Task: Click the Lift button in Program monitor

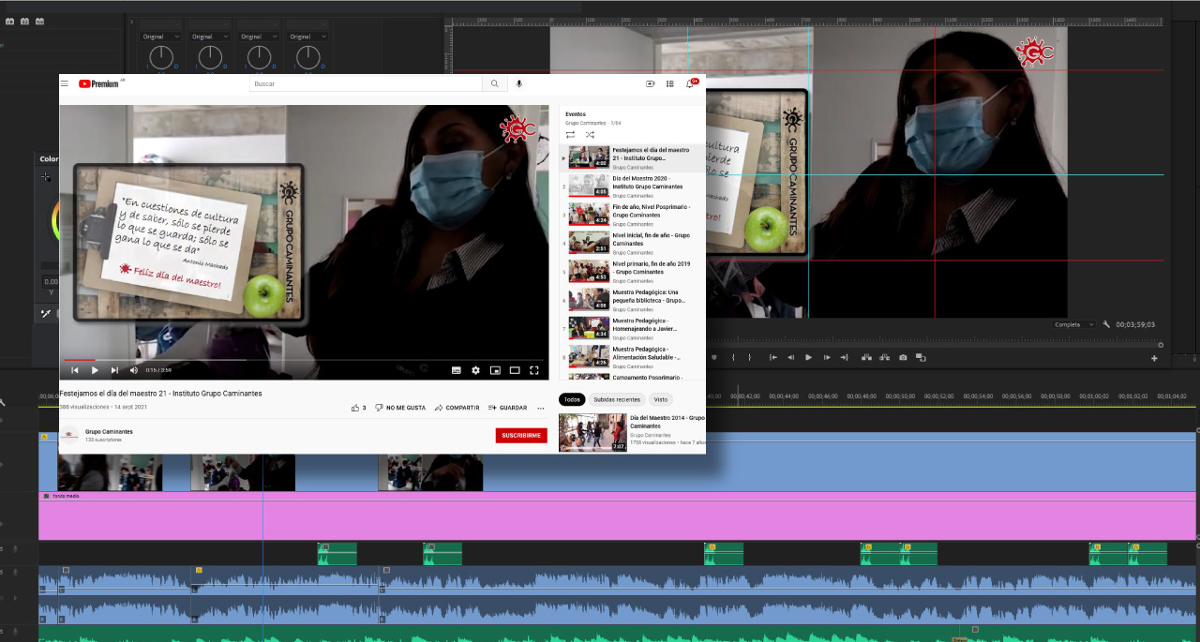Action: (x=865, y=357)
